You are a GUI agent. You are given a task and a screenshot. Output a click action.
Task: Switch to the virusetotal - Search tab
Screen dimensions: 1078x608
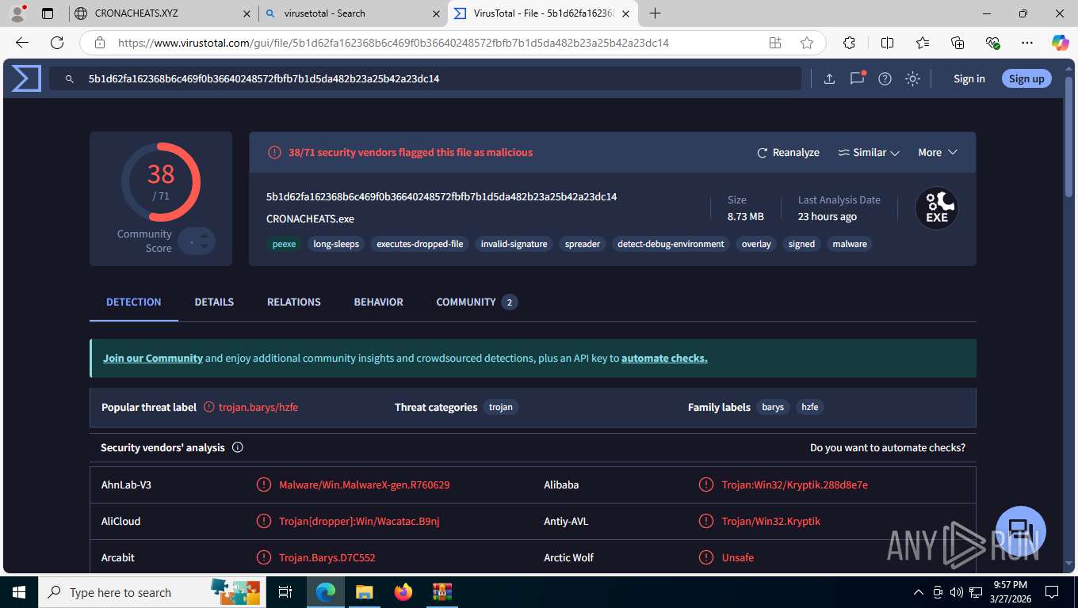click(354, 13)
